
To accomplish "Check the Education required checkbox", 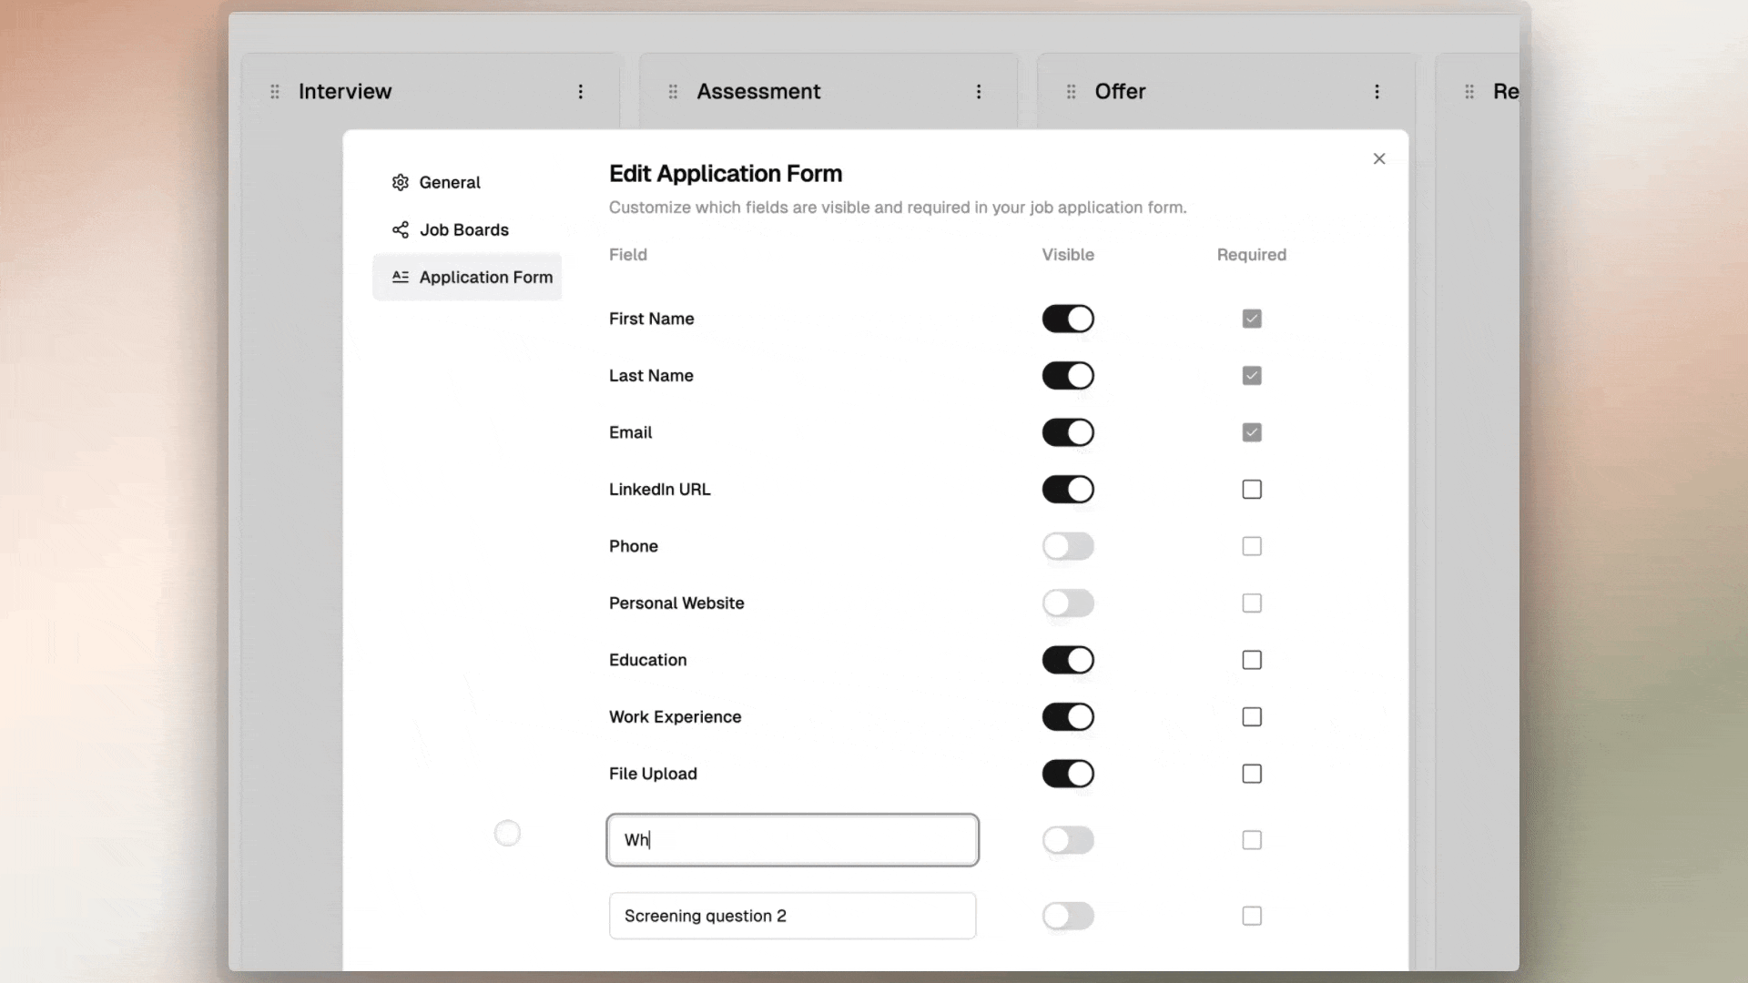I will [1252, 660].
